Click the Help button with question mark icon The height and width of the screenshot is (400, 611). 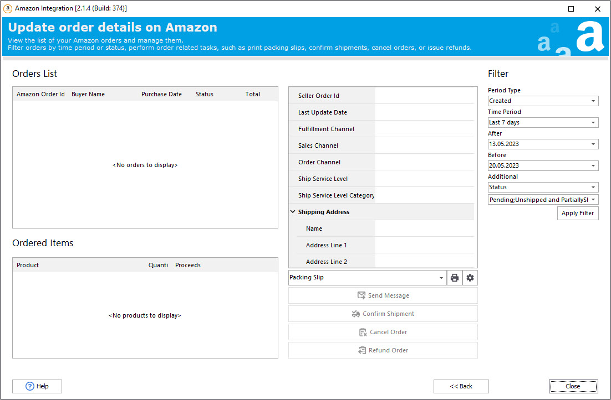37,386
